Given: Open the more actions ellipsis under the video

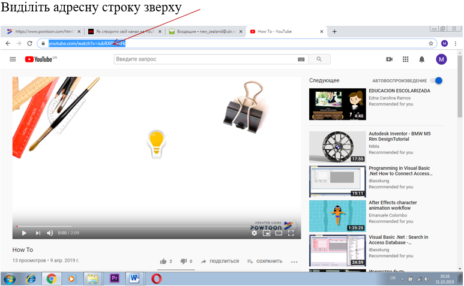Looking at the screenshot, I should 294,262.
